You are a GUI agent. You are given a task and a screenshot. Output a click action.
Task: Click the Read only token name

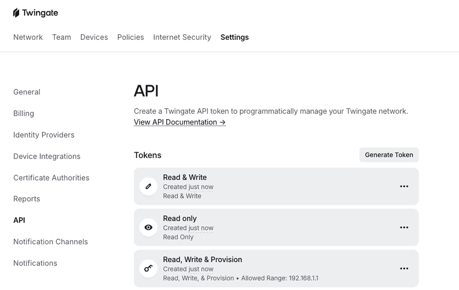pyautogui.click(x=180, y=218)
